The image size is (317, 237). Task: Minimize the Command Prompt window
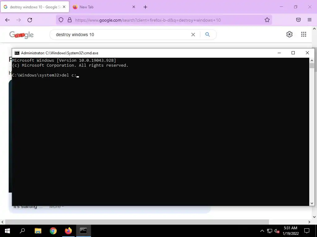(279, 53)
